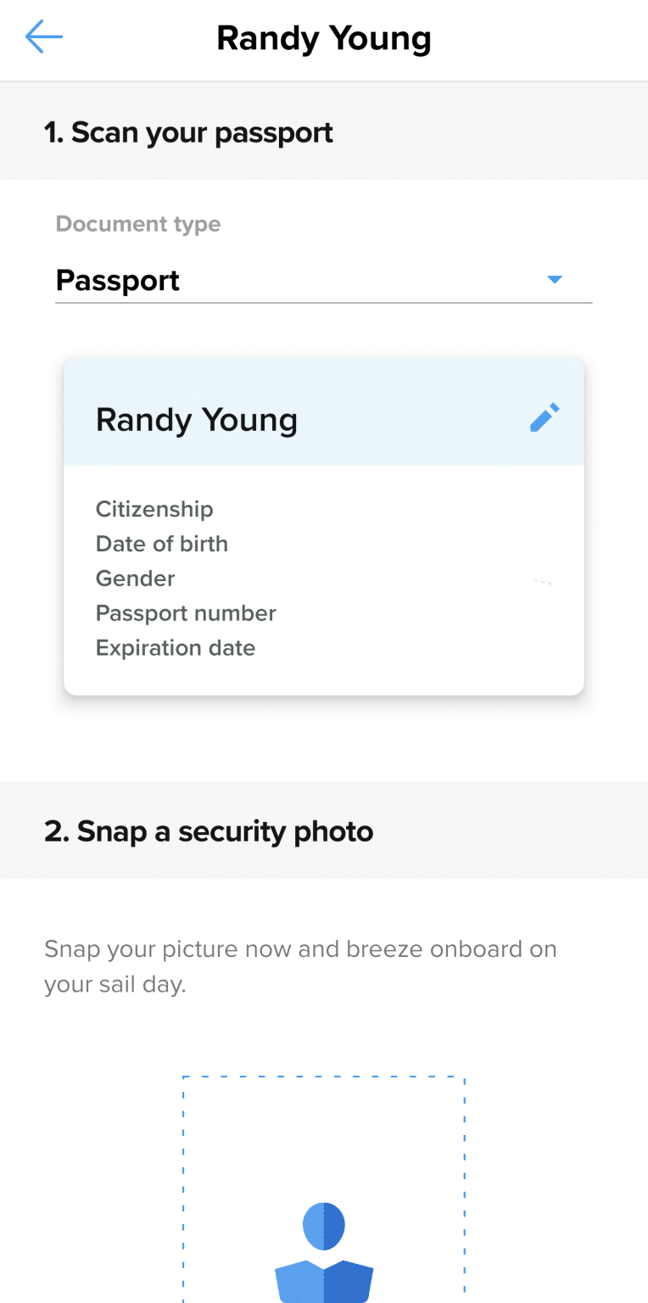Select the Snap a security photo section
This screenshot has height=1303, width=648.
point(207,830)
